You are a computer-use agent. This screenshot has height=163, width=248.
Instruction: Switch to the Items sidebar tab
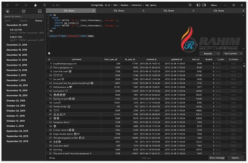7,21
